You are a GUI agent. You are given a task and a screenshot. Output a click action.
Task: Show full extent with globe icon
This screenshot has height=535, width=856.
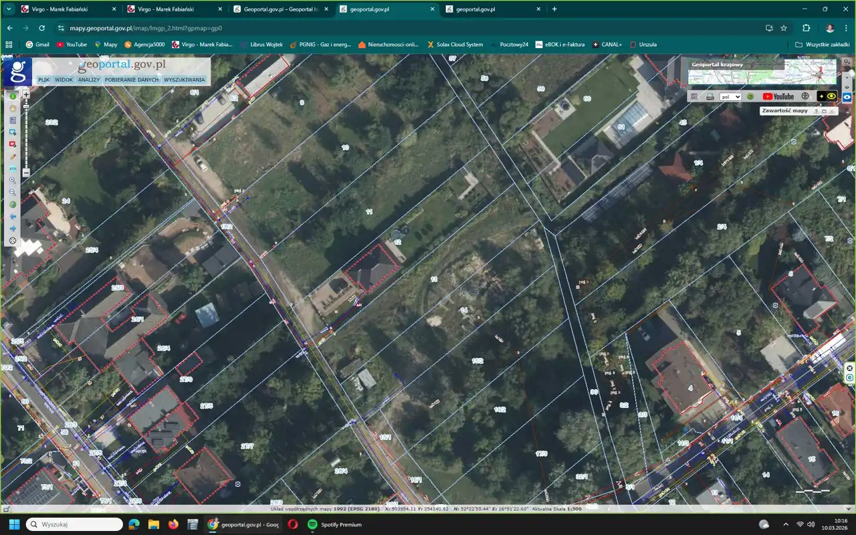point(13,205)
